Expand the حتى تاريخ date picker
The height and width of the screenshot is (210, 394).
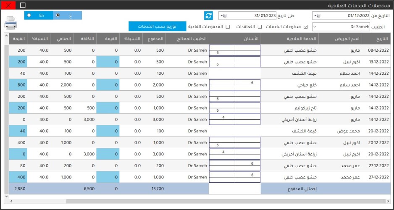coord(223,16)
